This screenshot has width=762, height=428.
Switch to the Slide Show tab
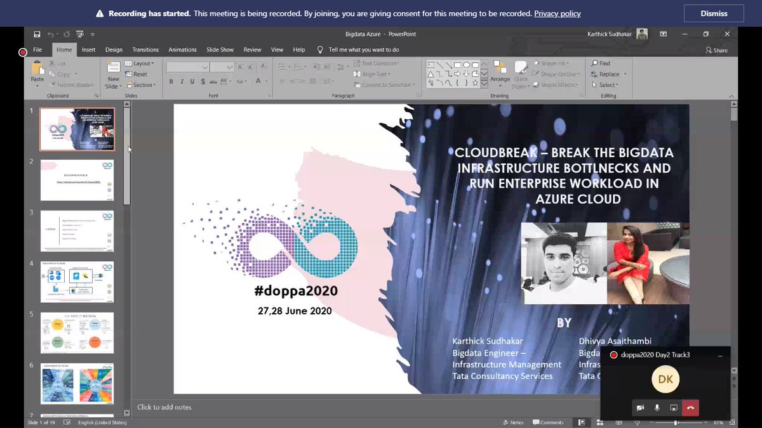220,49
